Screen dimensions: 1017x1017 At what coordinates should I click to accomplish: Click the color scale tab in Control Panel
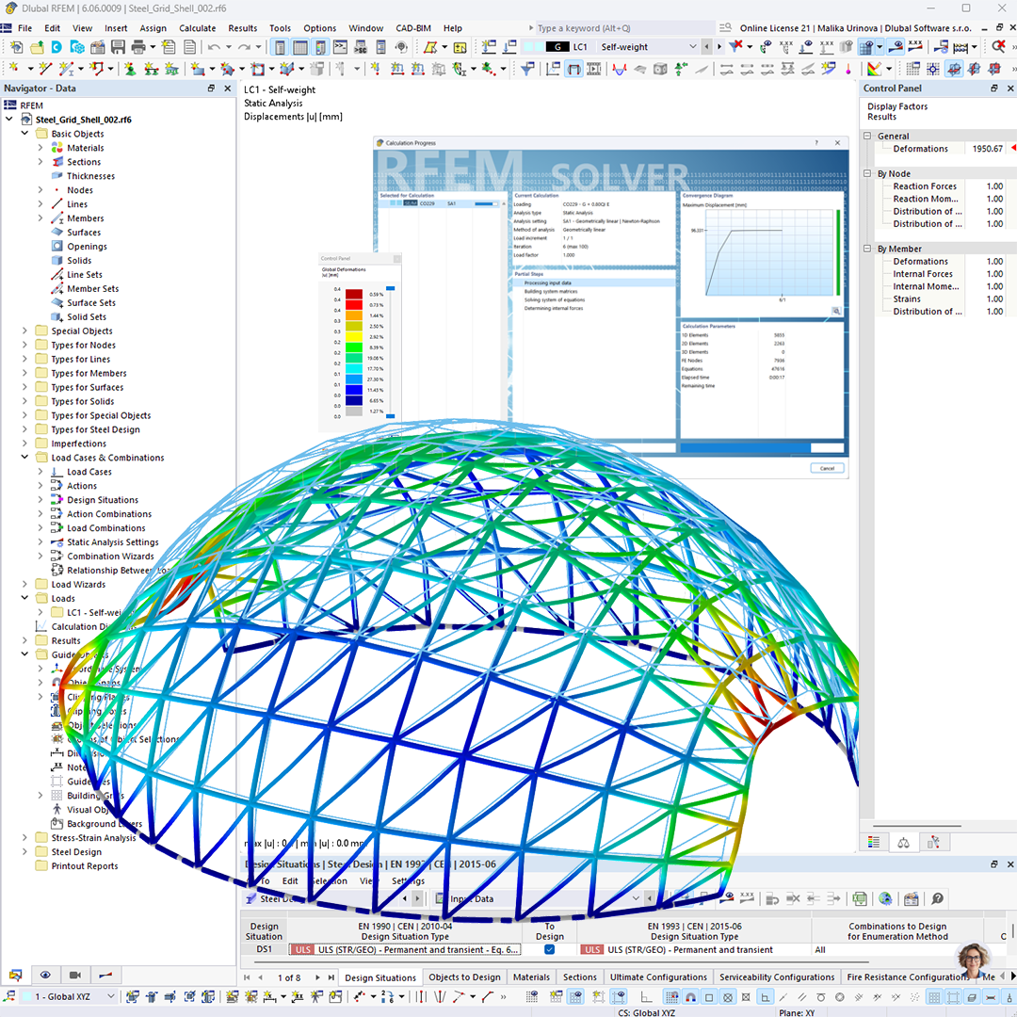[x=874, y=842]
